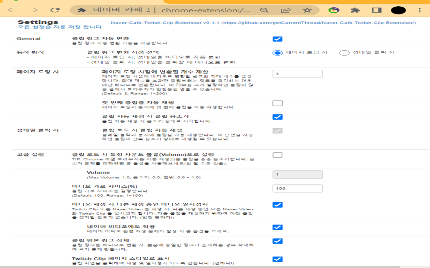Toggle 다른 재생 중인 비디오 일시정지 checkbox

(277, 205)
